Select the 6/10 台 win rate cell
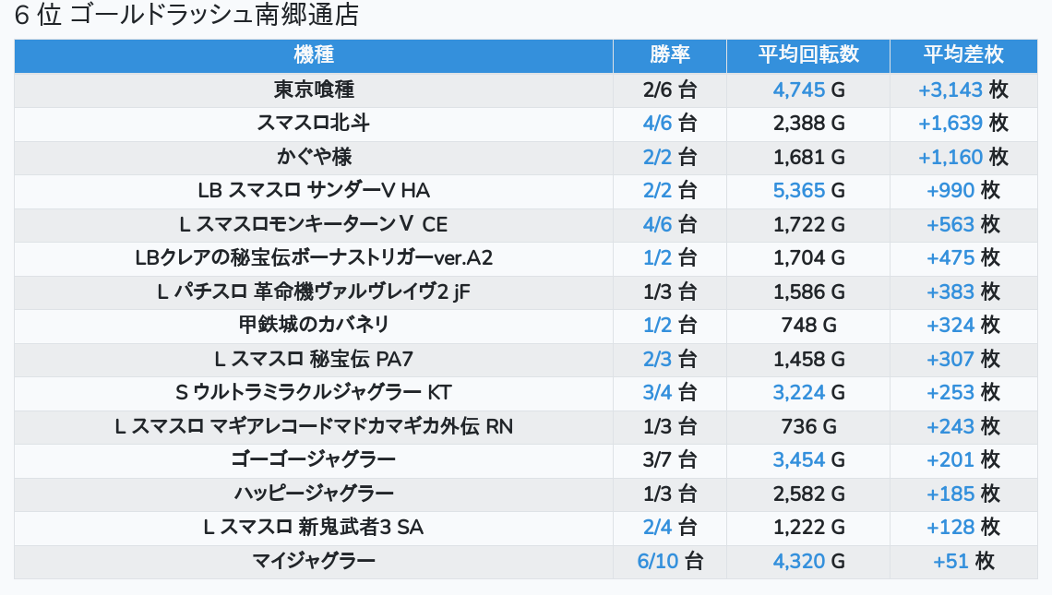This screenshot has height=595, width=1052. click(669, 561)
